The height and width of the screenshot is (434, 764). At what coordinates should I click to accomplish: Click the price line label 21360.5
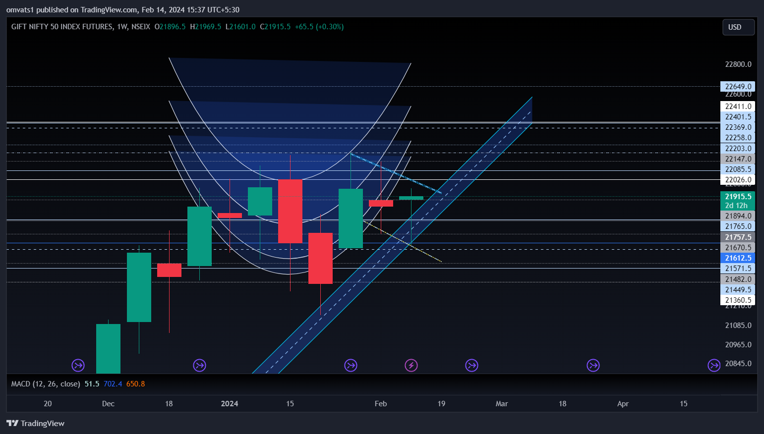[x=737, y=300]
